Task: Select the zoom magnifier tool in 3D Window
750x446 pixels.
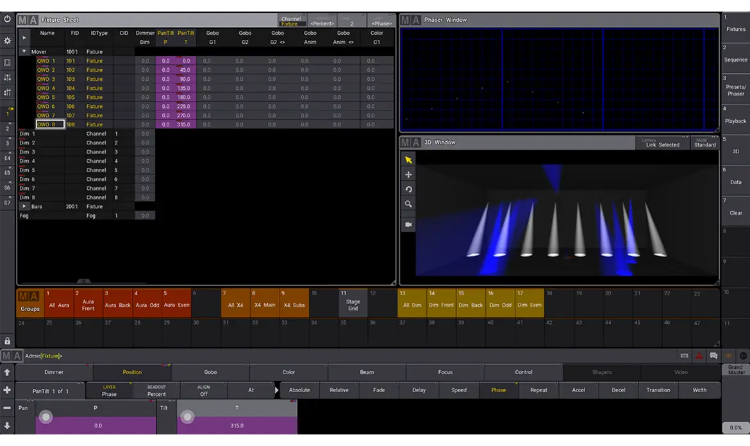Action: (x=408, y=204)
